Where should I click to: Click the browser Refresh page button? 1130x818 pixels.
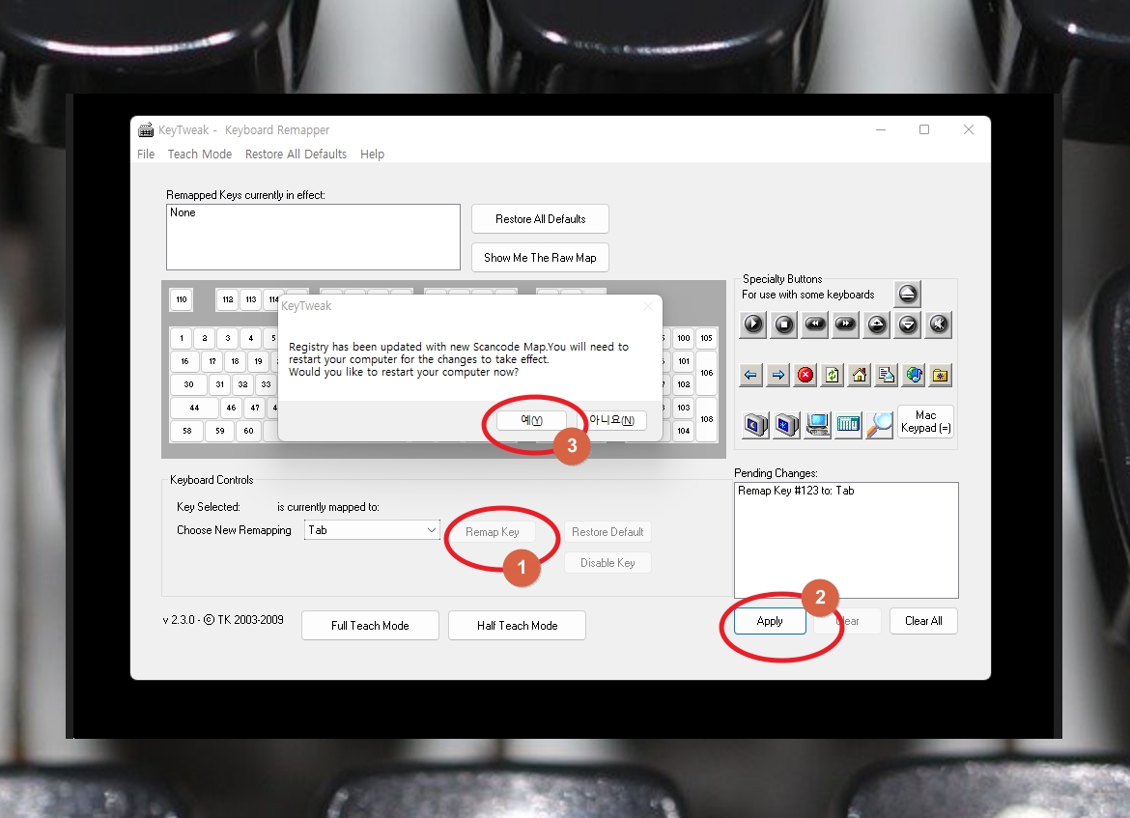coord(833,375)
